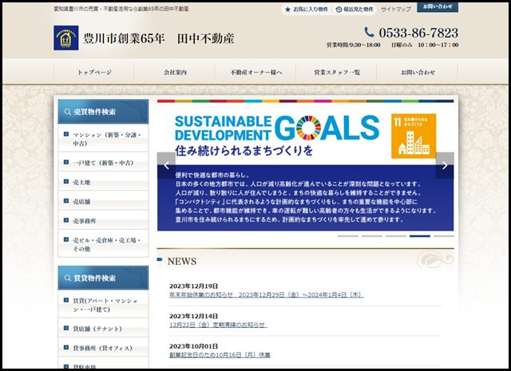Click the phone number 0533-86-7823
The image size is (511, 371).
click(x=418, y=33)
